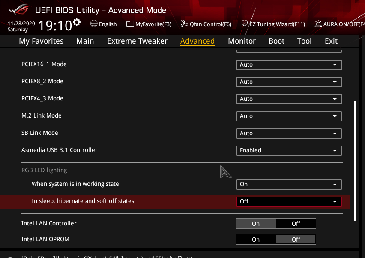Set Intel LAN OPROM to Off
Viewport: 365px width, 258px height.
click(x=296, y=240)
